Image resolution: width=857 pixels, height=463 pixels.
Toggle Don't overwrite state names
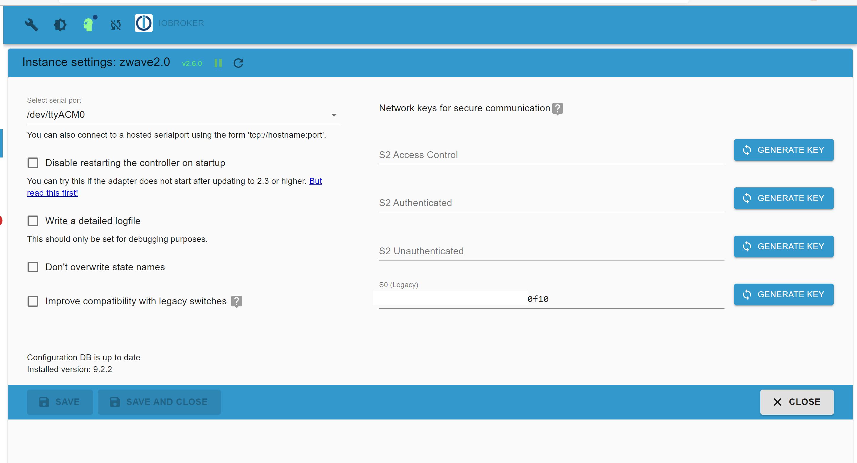click(33, 267)
